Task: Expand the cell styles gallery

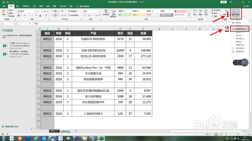Action: click(189, 16)
